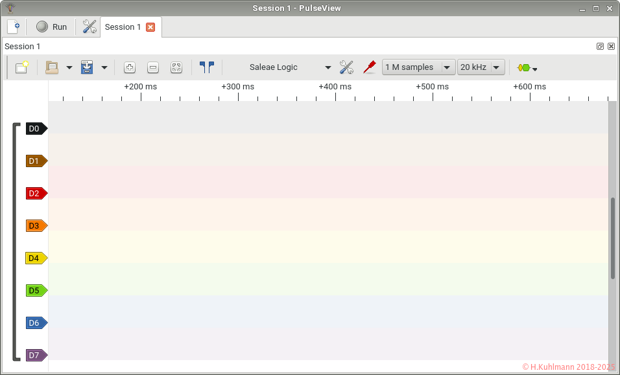Expand the save options dropdown arrow

[x=104, y=67]
